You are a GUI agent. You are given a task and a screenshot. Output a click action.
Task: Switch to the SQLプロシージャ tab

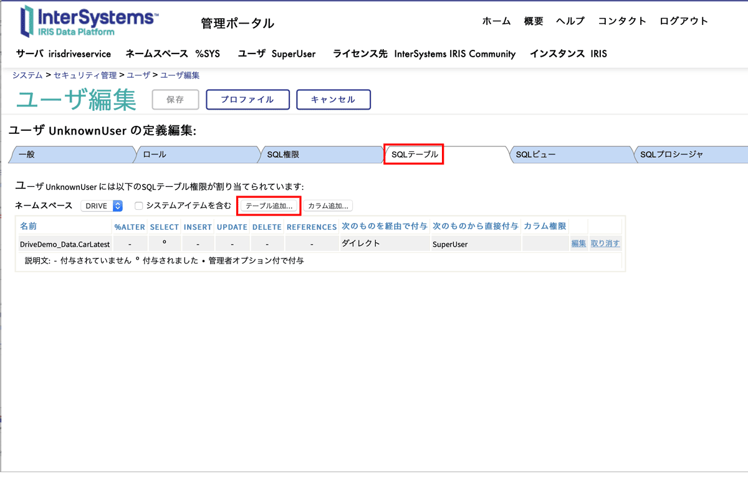[x=690, y=154]
